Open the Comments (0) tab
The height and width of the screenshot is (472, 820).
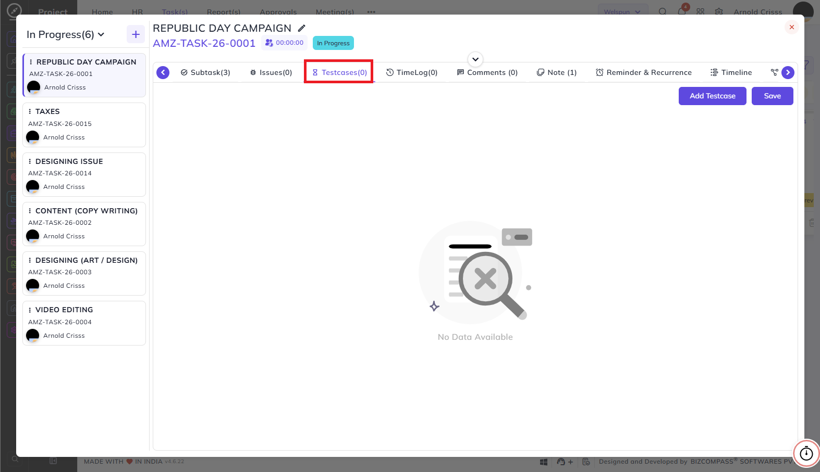[x=487, y=72]
